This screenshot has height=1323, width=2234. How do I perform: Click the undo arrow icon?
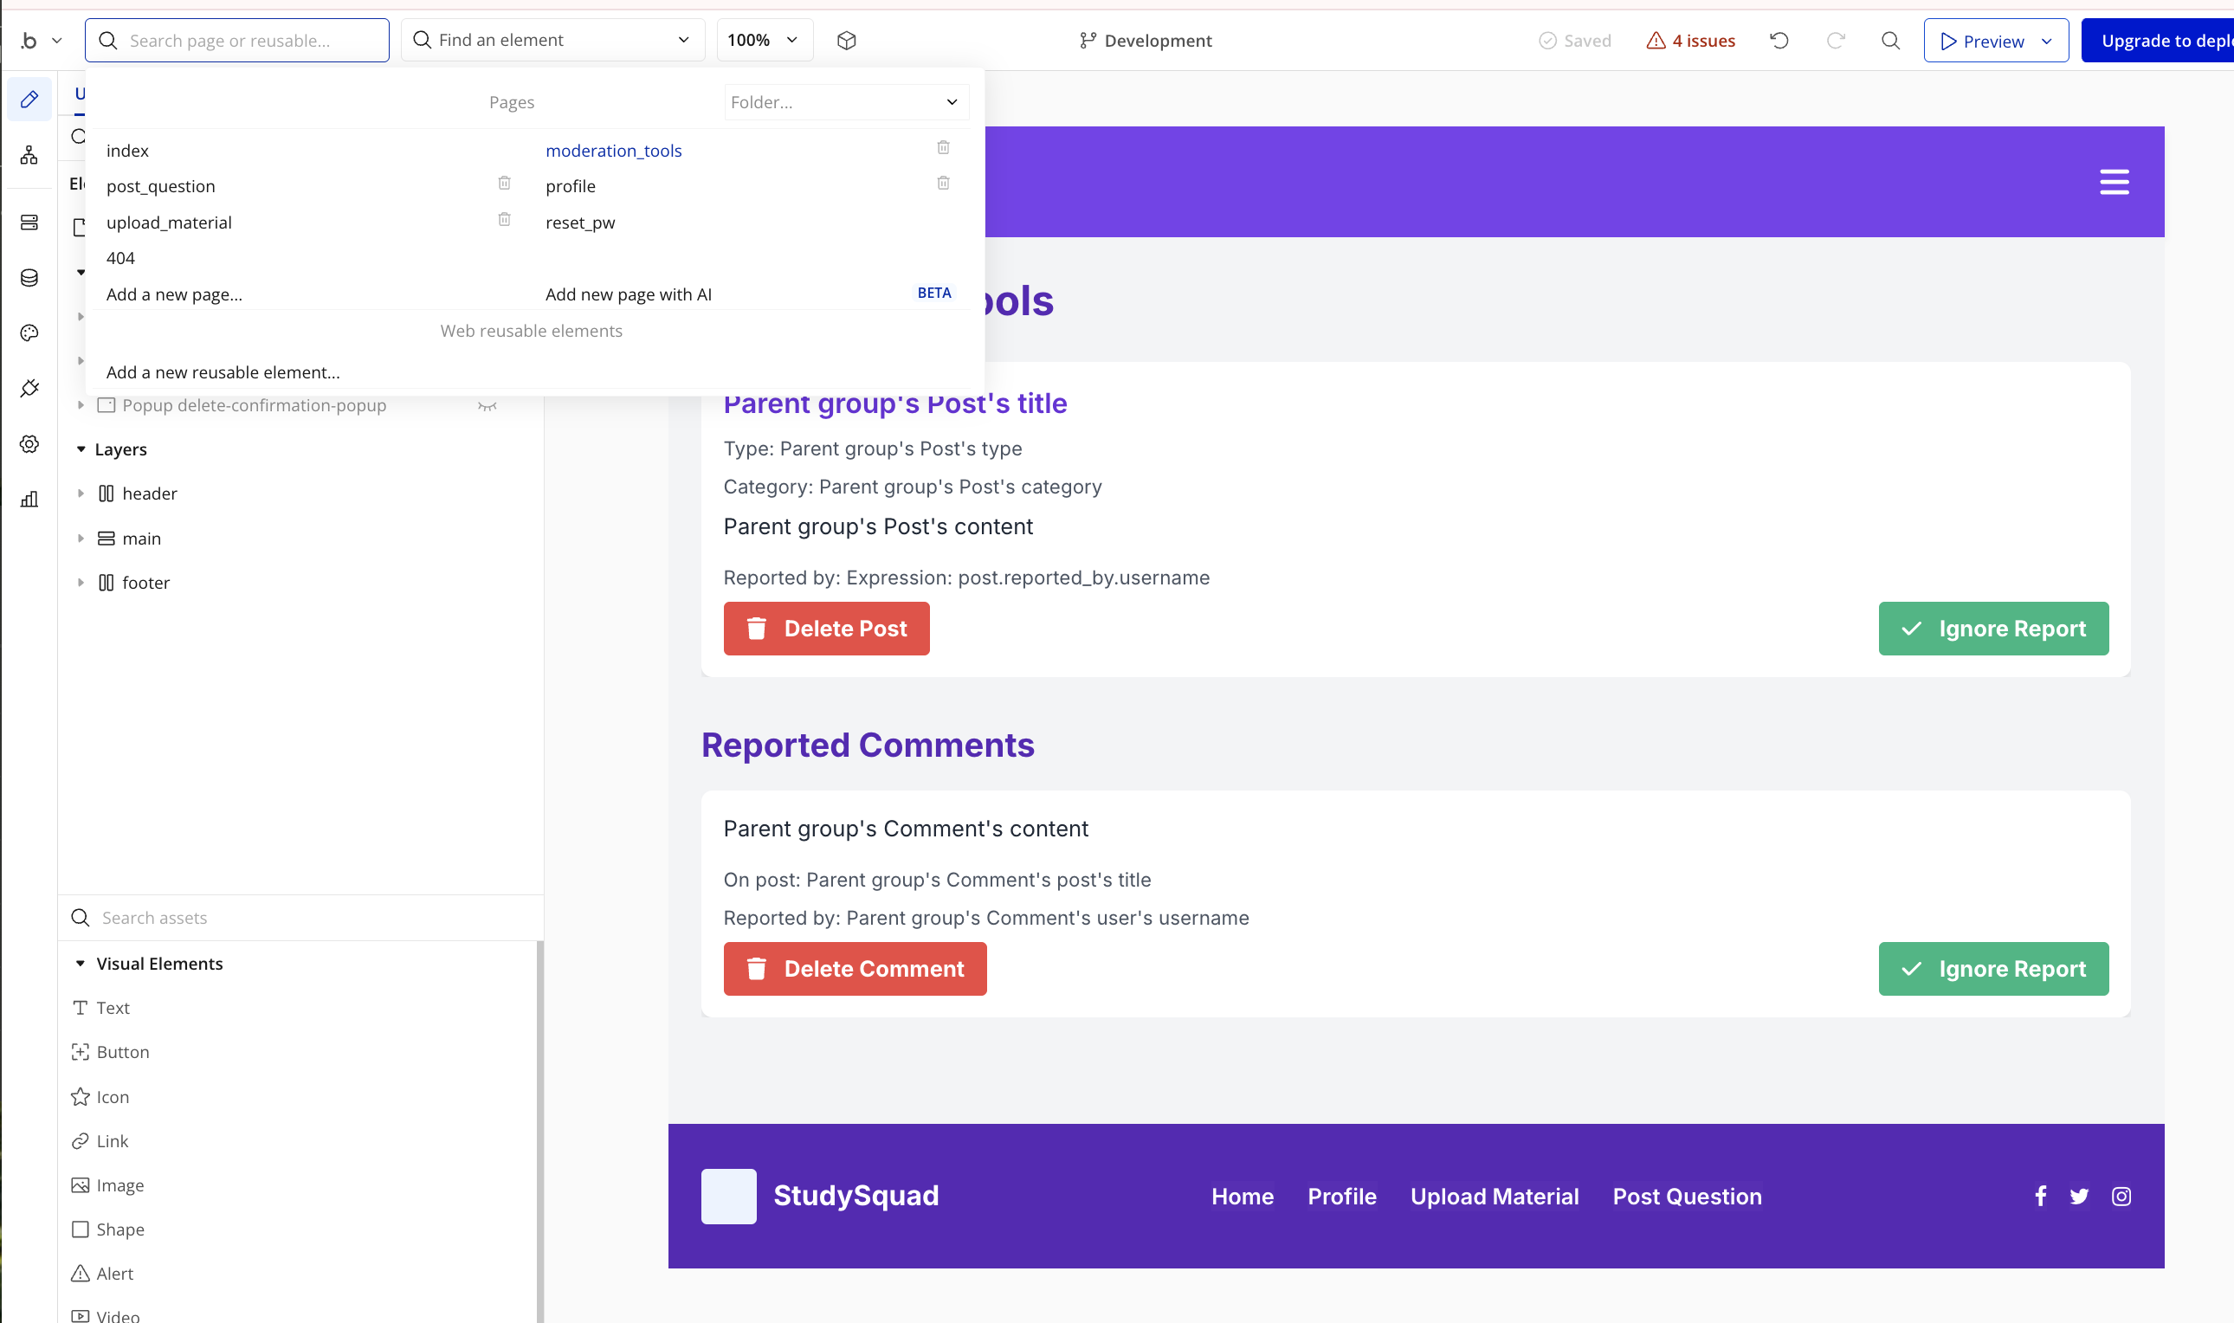click(1779, 40)
